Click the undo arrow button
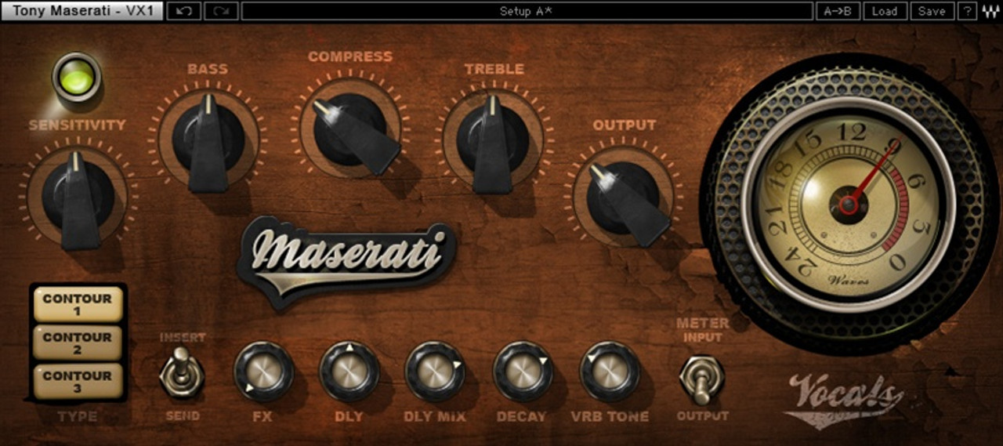The image size is (1003, 446). pyautogui.click(x=183, y=11)
